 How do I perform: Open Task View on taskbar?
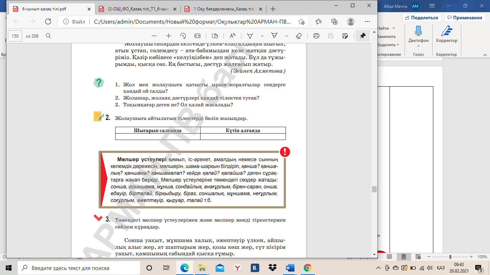click(x=166, y=268)
